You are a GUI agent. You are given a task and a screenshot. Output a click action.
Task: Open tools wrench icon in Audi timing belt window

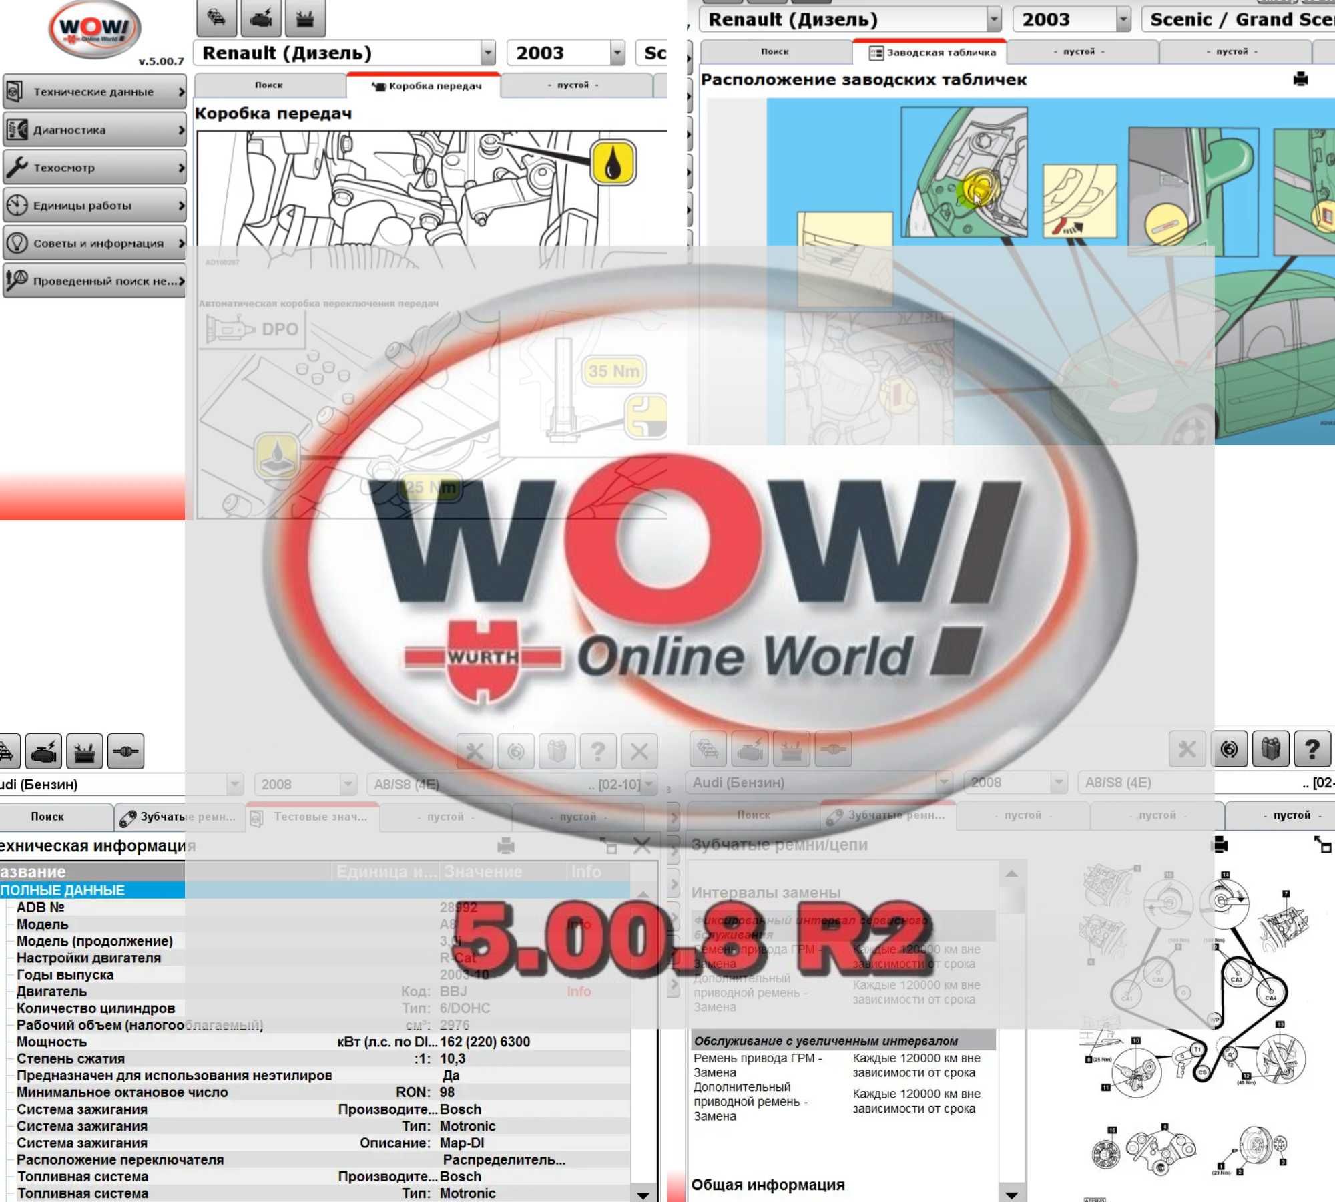coord(1187,749)
